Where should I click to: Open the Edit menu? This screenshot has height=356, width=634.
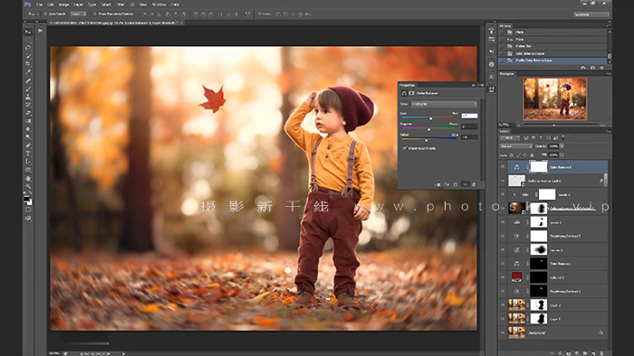(x=51, y=5)
